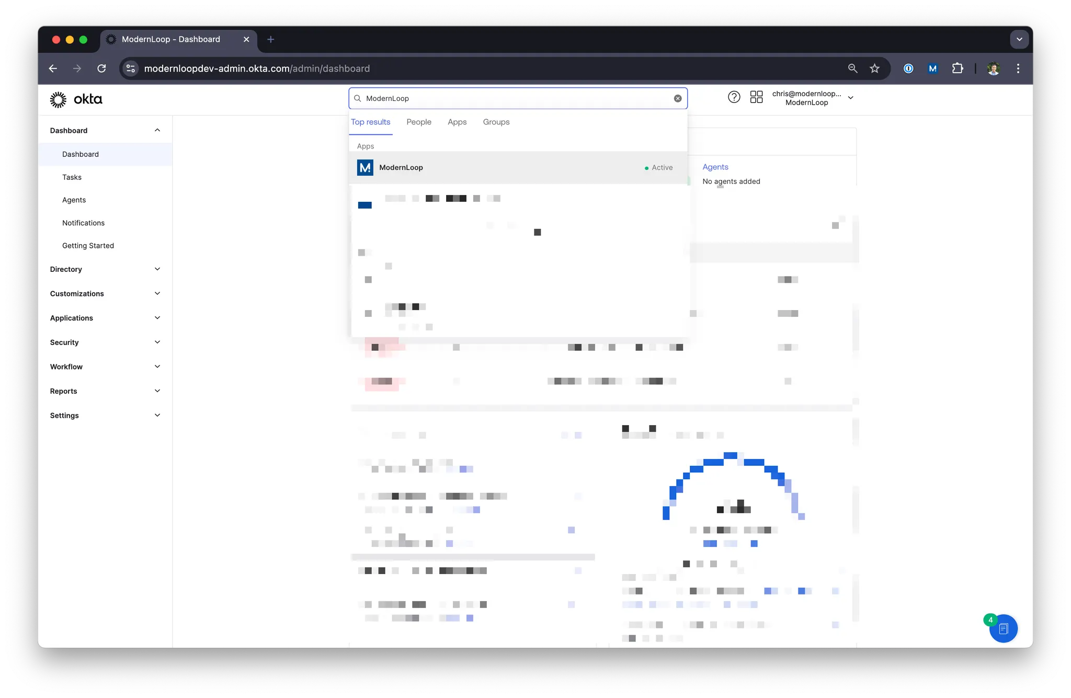Open the tab search dropdown arrow
This screenshot has width=1071, height=698.
(1019, 39)
